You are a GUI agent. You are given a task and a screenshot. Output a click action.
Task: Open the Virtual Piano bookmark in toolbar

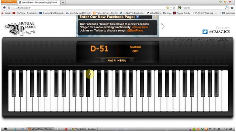(159, 13)
